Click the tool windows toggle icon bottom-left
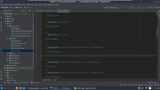Viewport: 160px width, 90px height. pos(1,85)
